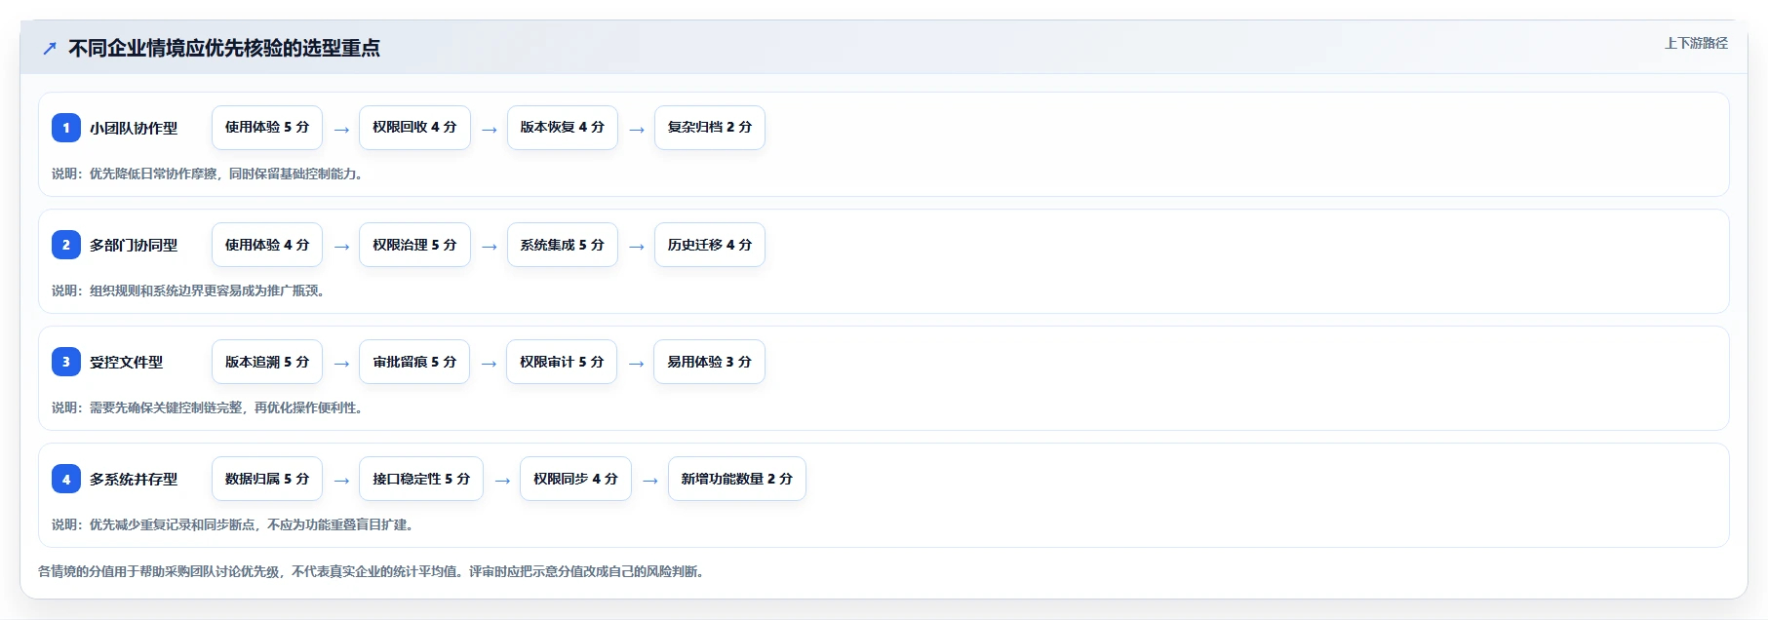Click the number 3 badge for 受控文件型
This screenshot has height=620, width=1768.
coord(66,362)
